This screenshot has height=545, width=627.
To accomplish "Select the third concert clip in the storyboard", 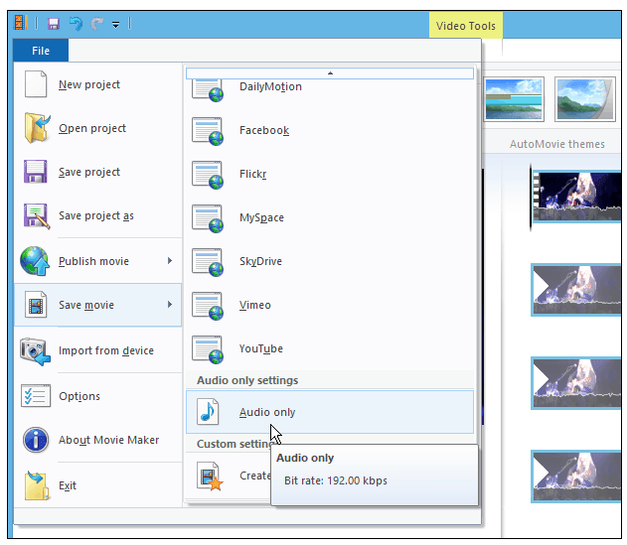I will click(576, 383).
